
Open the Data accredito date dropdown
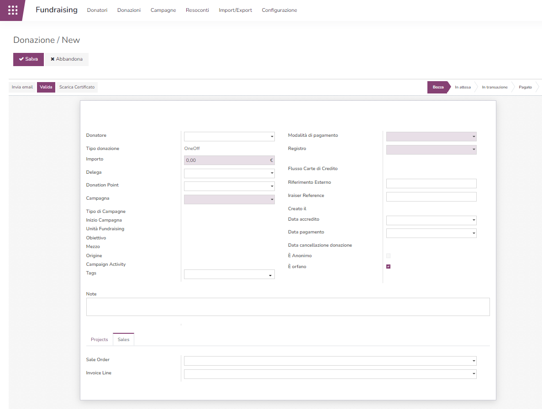(474, 221)
